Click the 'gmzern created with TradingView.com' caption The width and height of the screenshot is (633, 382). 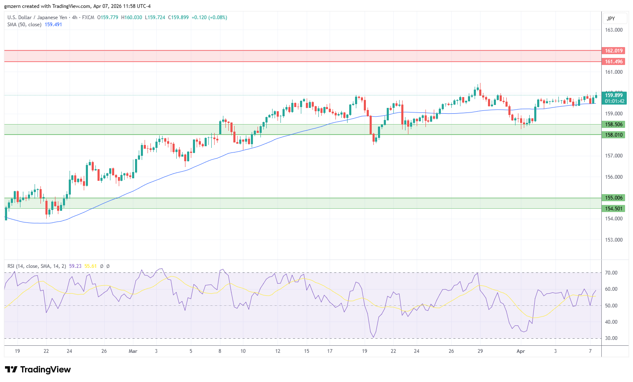(x=48, y=6)
